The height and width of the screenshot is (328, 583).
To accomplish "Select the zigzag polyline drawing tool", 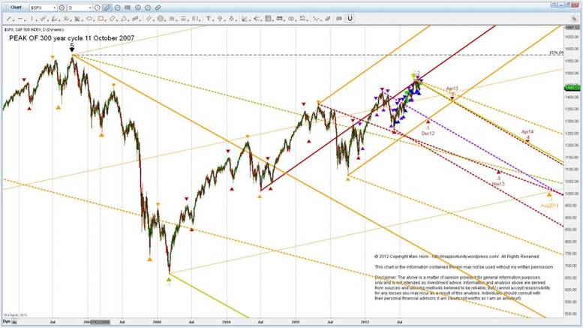I will coord(43,19).
